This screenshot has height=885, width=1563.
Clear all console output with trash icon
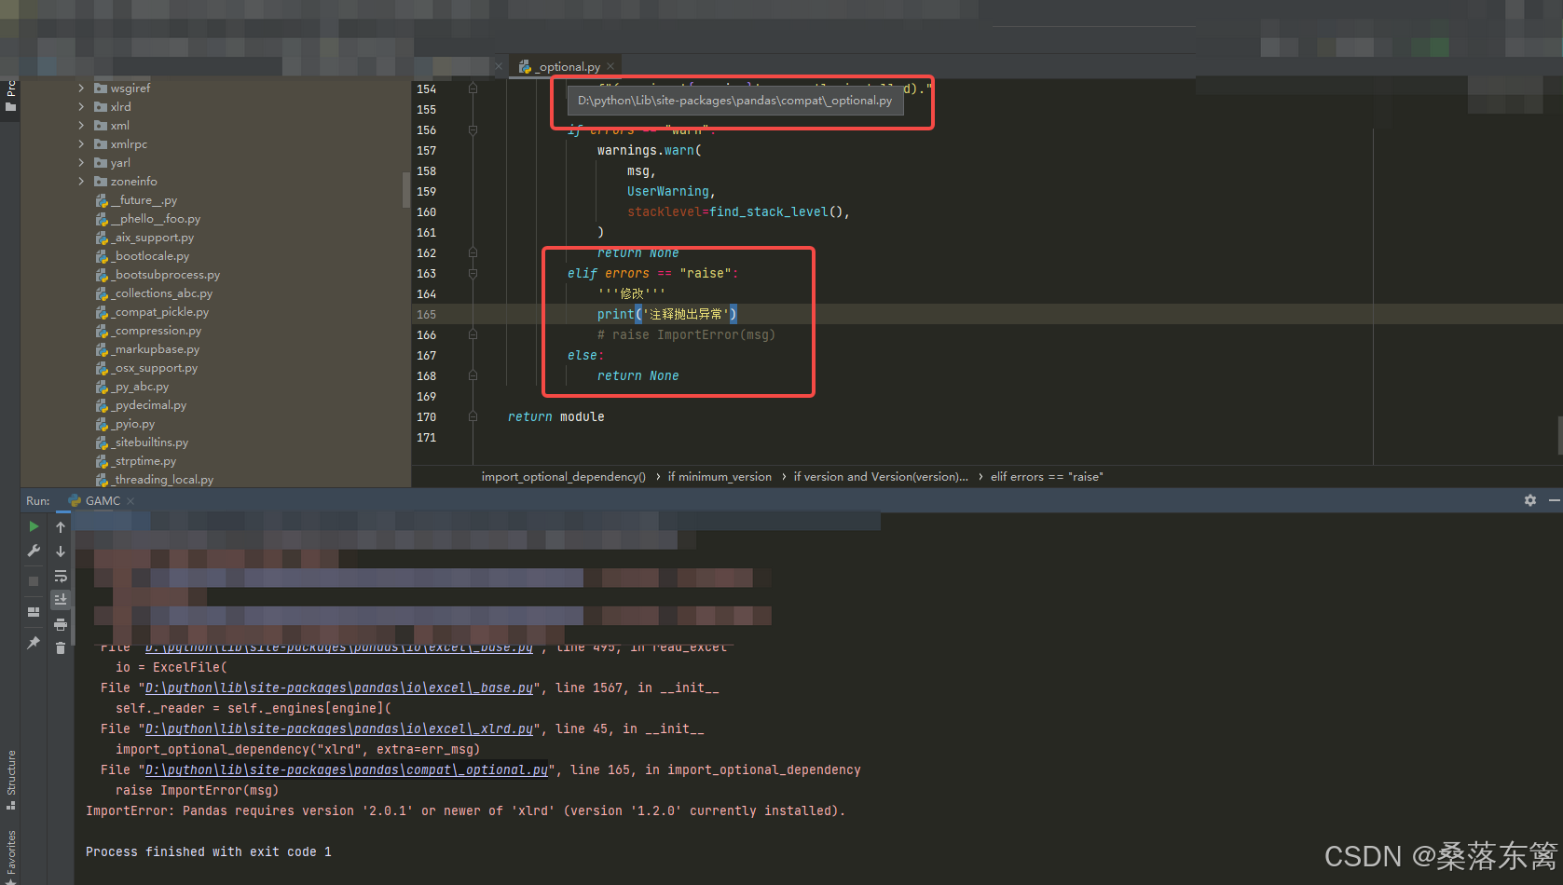pos(60,647)
